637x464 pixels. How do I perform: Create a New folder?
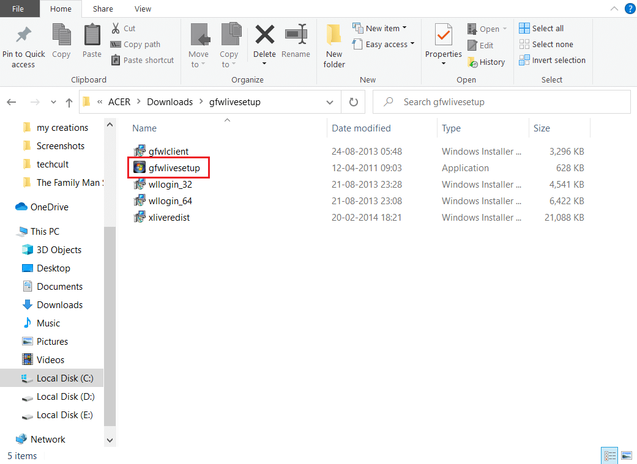(334, 46)
